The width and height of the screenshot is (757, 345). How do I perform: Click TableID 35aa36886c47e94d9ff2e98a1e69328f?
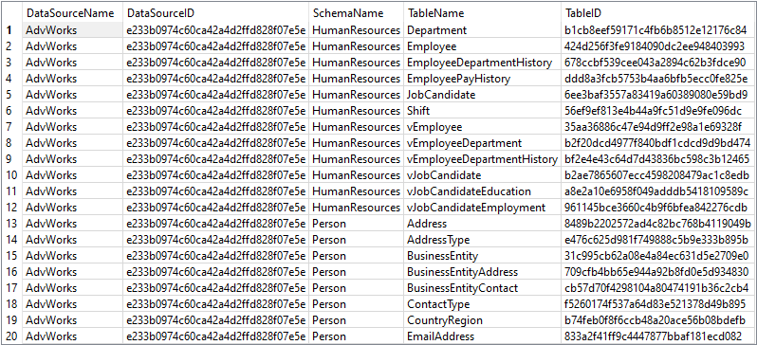coord(657,127)
